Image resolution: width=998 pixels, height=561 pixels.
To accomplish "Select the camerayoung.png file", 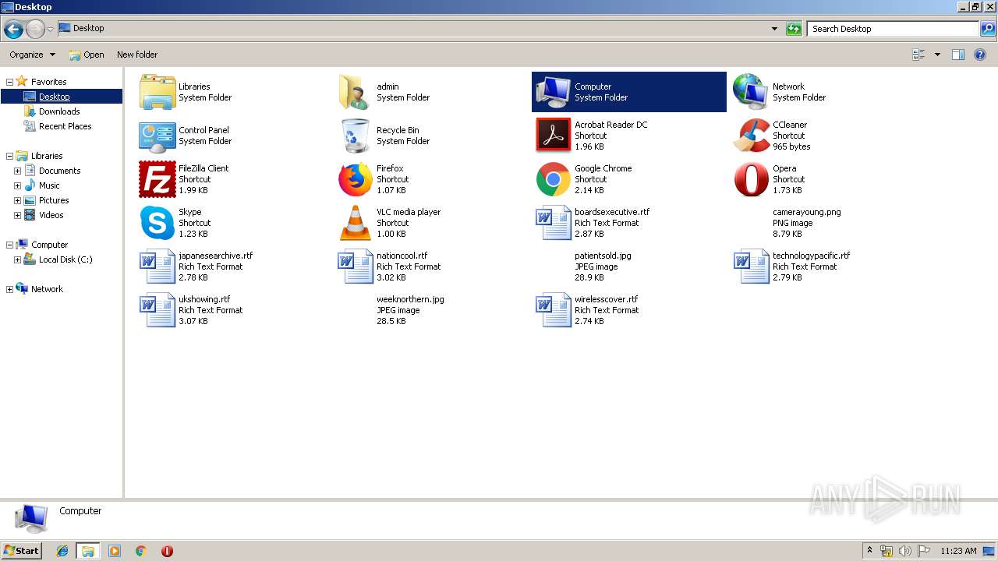I will click(806, 223).
